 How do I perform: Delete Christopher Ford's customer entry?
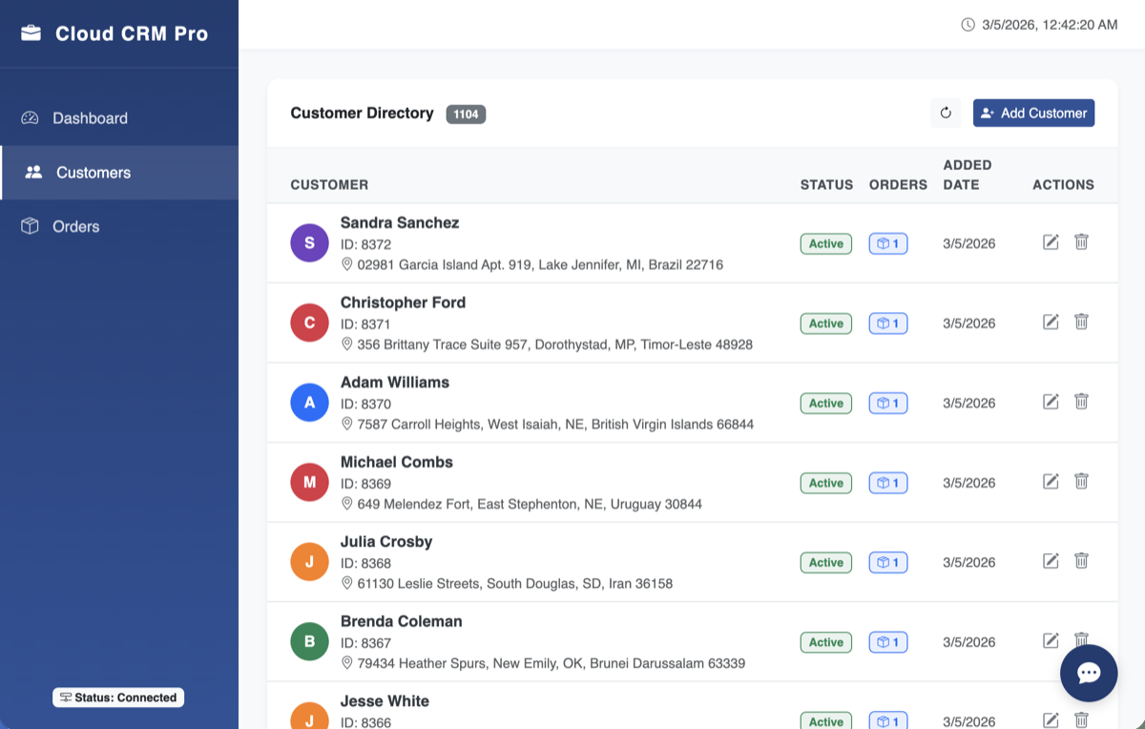click(1081, 322)
